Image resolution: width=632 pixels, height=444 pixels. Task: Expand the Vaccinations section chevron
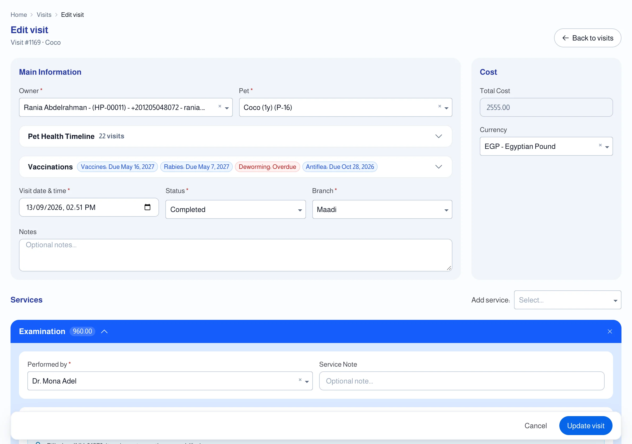click(438, 167)
